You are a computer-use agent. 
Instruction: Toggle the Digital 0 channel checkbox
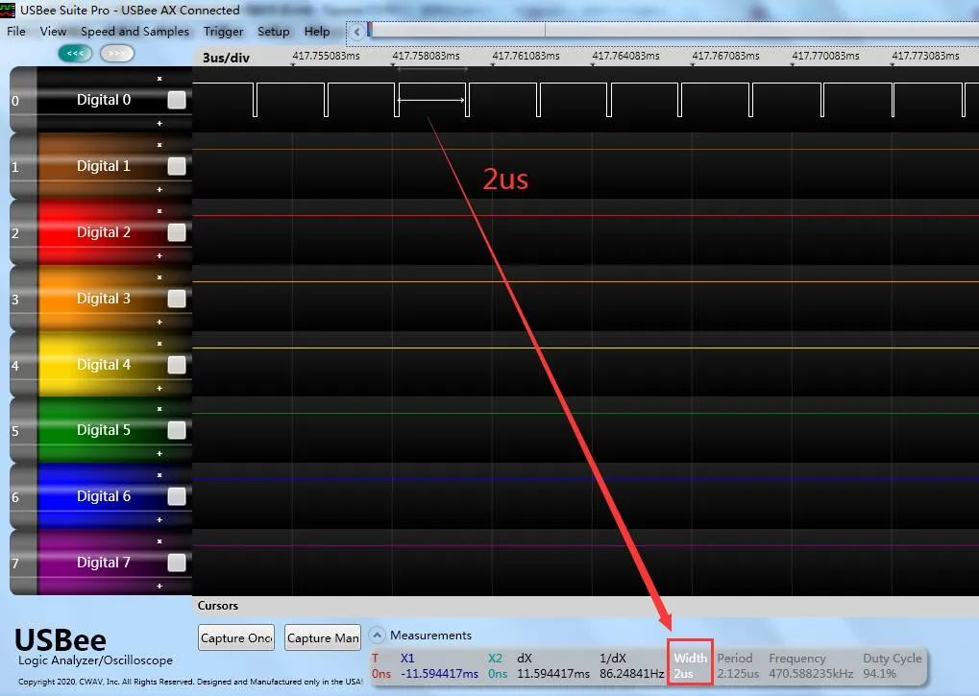coord(177,100)
